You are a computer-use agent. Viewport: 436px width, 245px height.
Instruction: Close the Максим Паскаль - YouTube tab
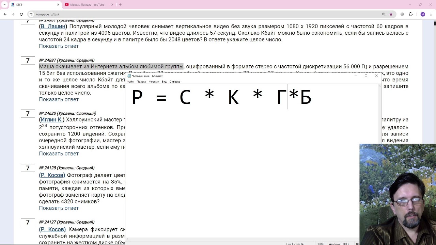pyautogui.click(x=112, y=5)
